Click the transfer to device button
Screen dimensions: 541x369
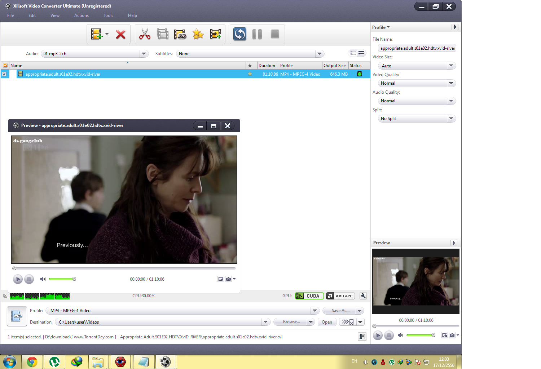click(348, 322)
